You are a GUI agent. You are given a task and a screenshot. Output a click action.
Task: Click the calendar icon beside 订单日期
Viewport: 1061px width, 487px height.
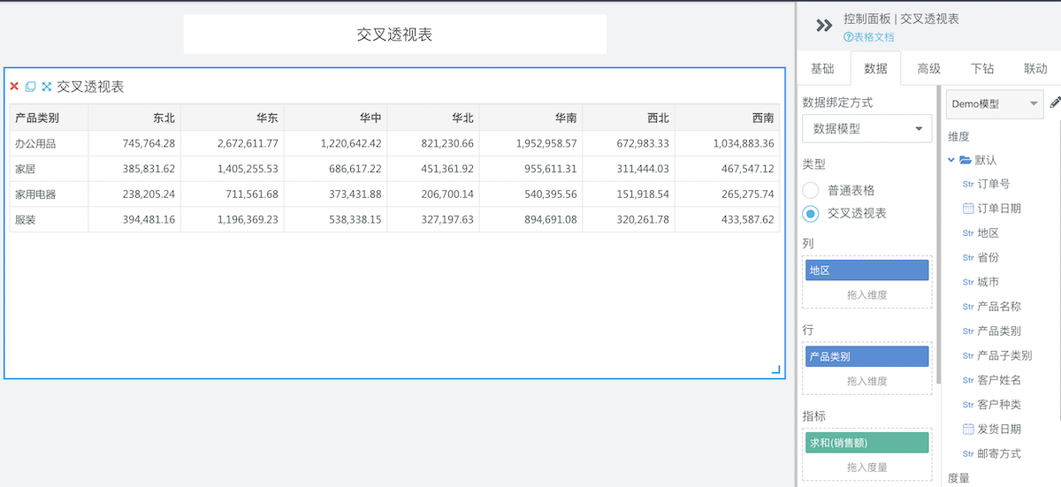tap(968, 208)
